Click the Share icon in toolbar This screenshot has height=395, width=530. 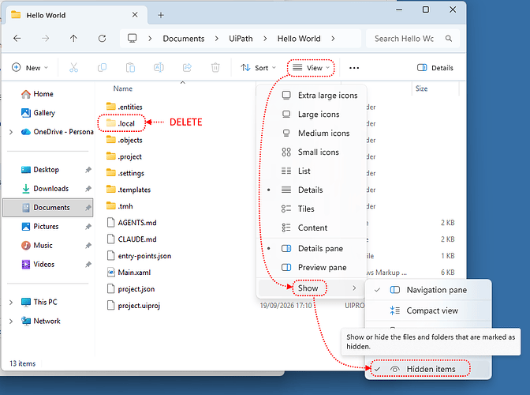tap(187, 68)
